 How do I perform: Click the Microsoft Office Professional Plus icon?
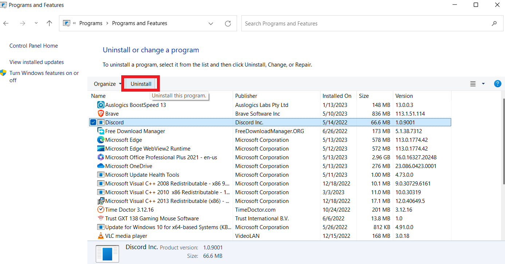pos(101,157)
